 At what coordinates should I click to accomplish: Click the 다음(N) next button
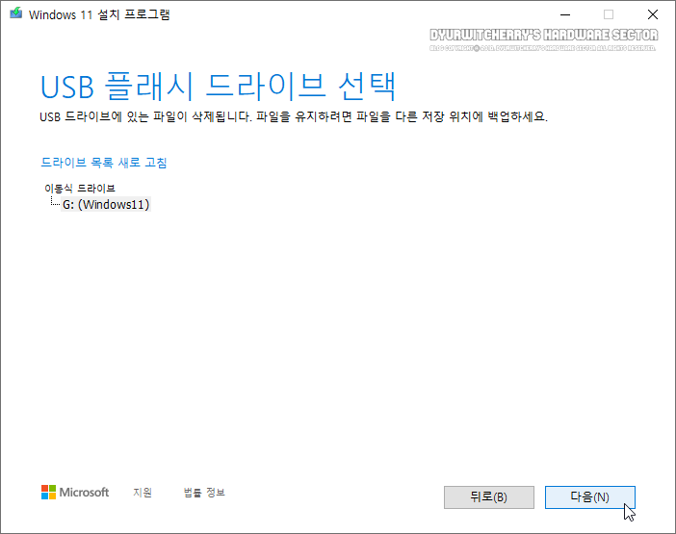coord(589,497)
